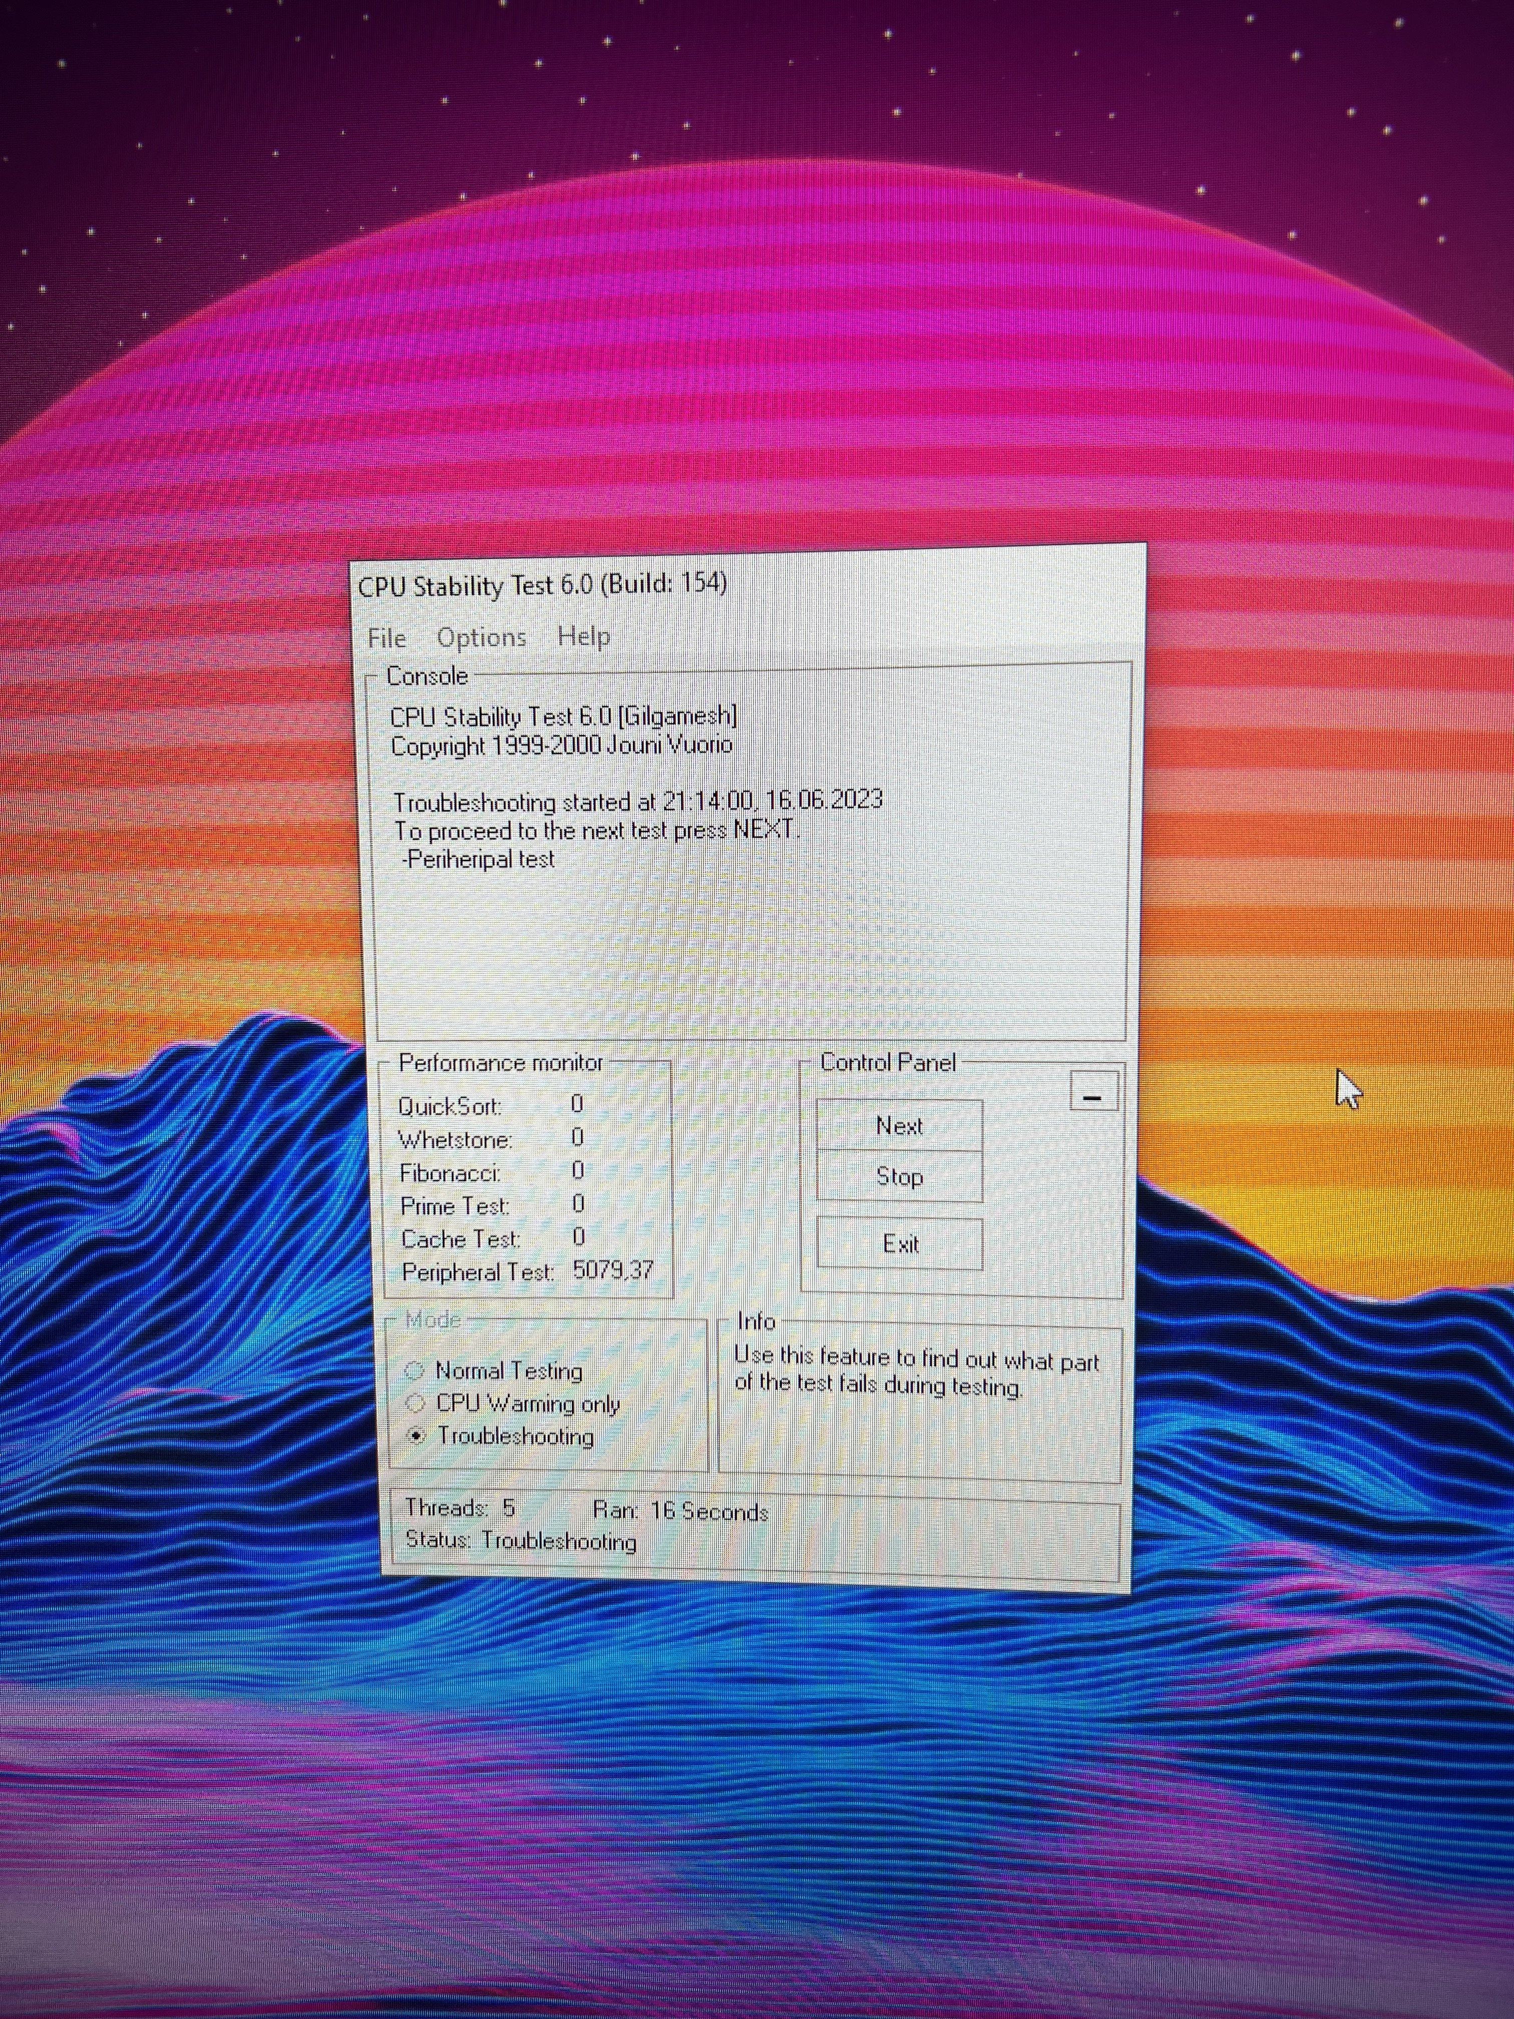Select Troubleshooting mode radio button
1514x2019 pixels.
pyautogui.click(x=500, y=1436)
